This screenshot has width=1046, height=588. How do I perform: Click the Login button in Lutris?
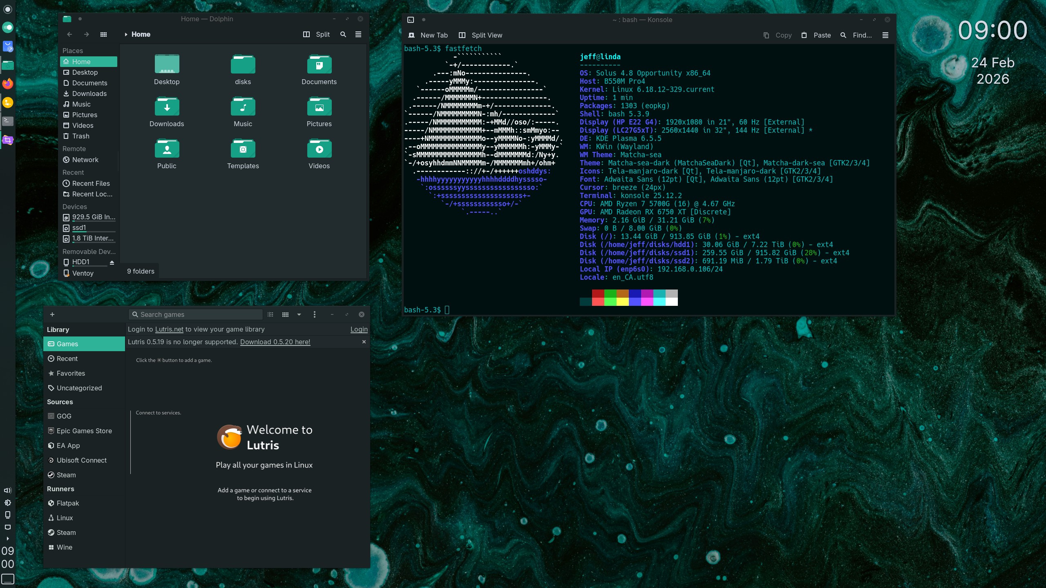[x=358, y=329]
